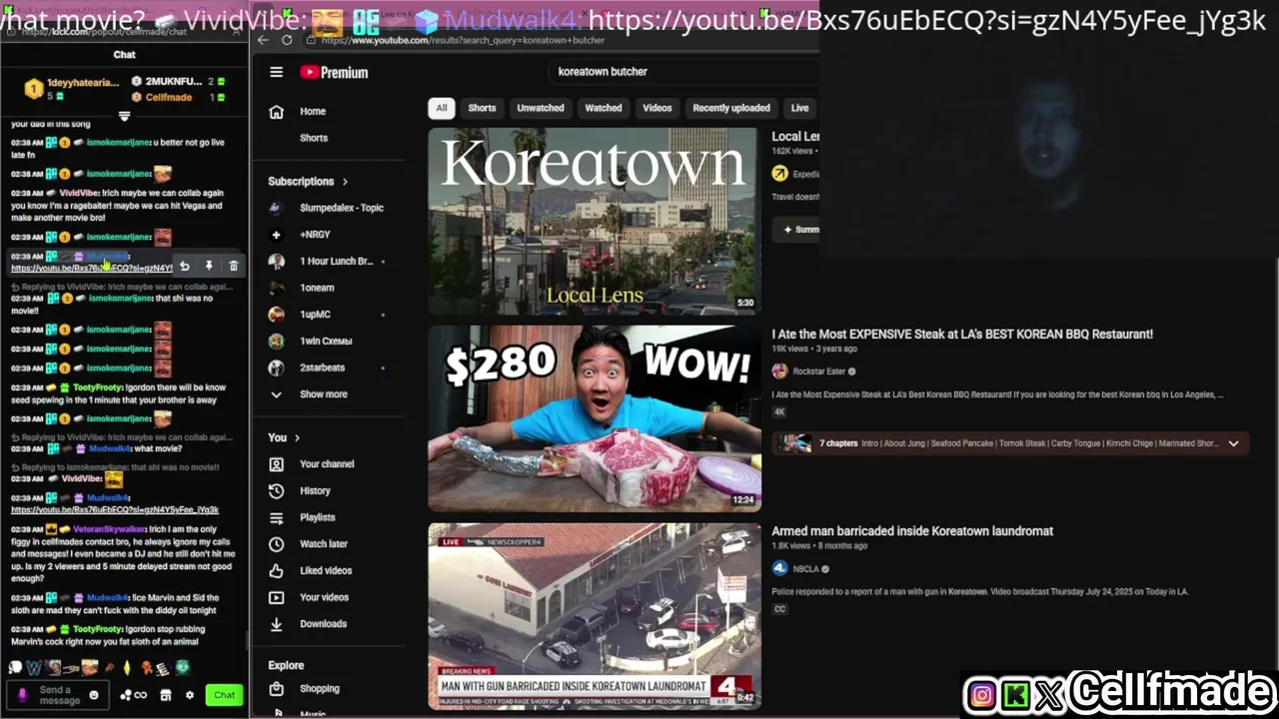Select the Videos filter chip
This screenshot has height=719, width=1279.
tap(657, 108)
